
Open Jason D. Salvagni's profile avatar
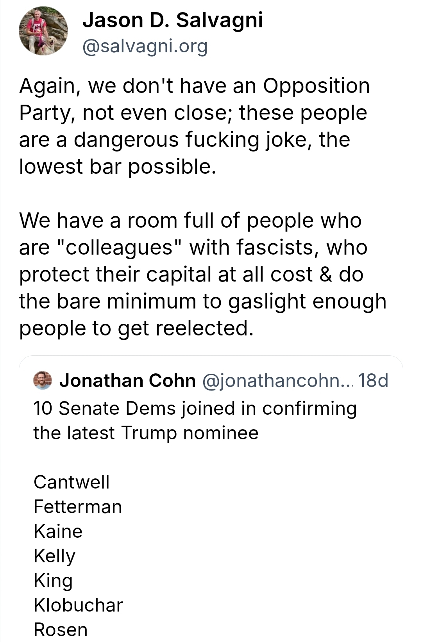coord(43,31)
